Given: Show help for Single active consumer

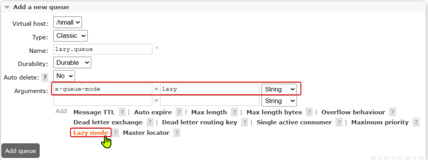Looking at the screenshot, I should [x=339, y=123].
